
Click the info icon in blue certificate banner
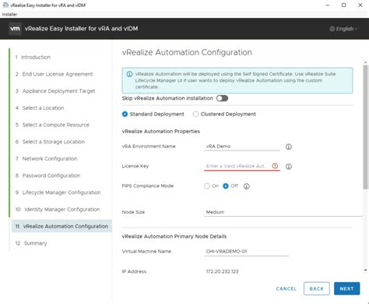[x=129, y=74]
